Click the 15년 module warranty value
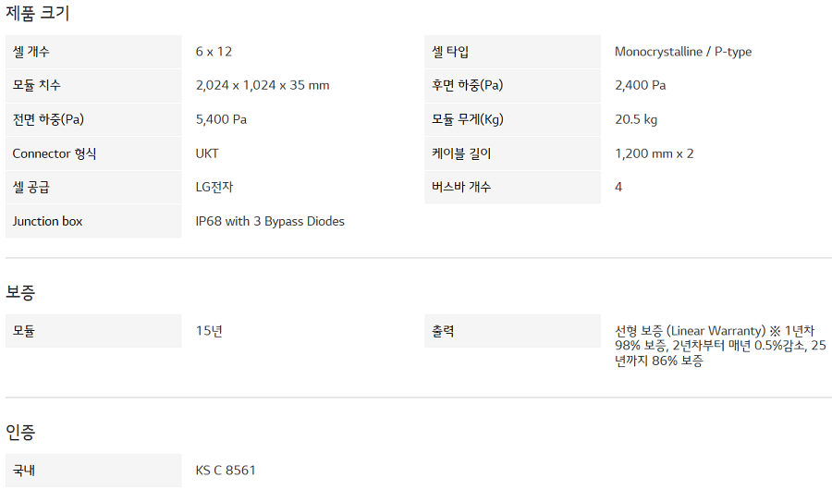Viewport: 832px width, 490px height. pyautogui.click(x=209, y=331)
